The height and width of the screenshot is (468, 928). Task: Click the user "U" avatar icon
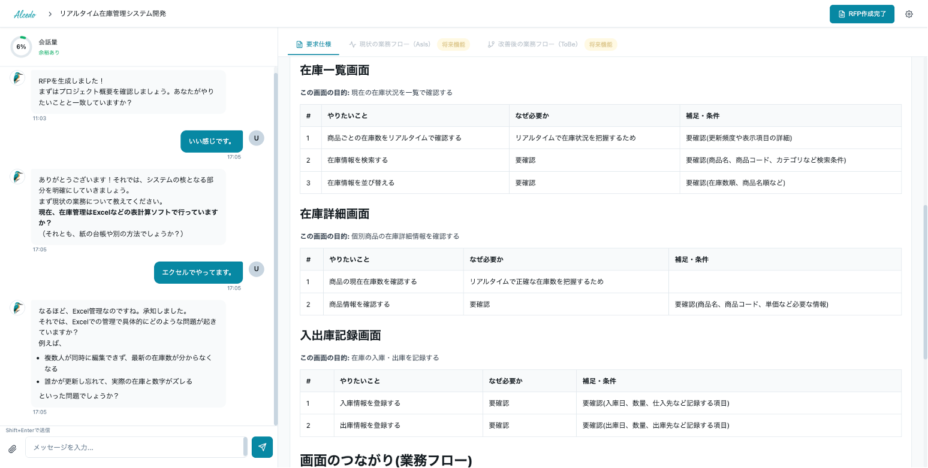256,138
